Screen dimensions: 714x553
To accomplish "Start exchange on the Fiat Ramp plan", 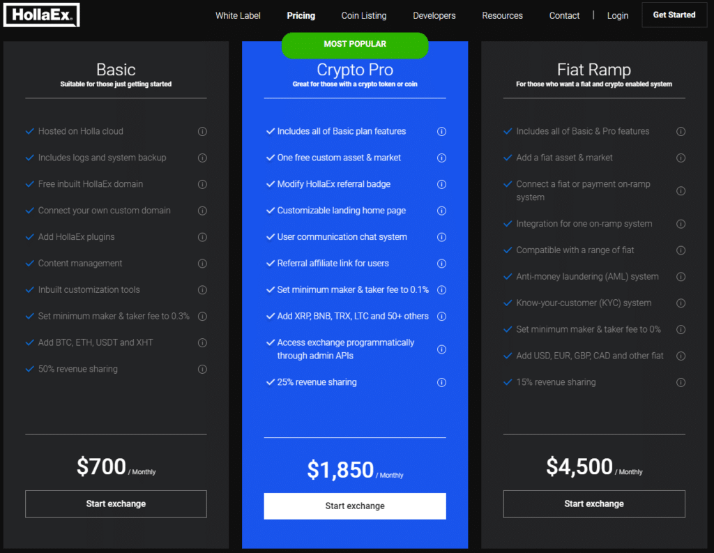I will pyautogui.click(x=593, y=503).
